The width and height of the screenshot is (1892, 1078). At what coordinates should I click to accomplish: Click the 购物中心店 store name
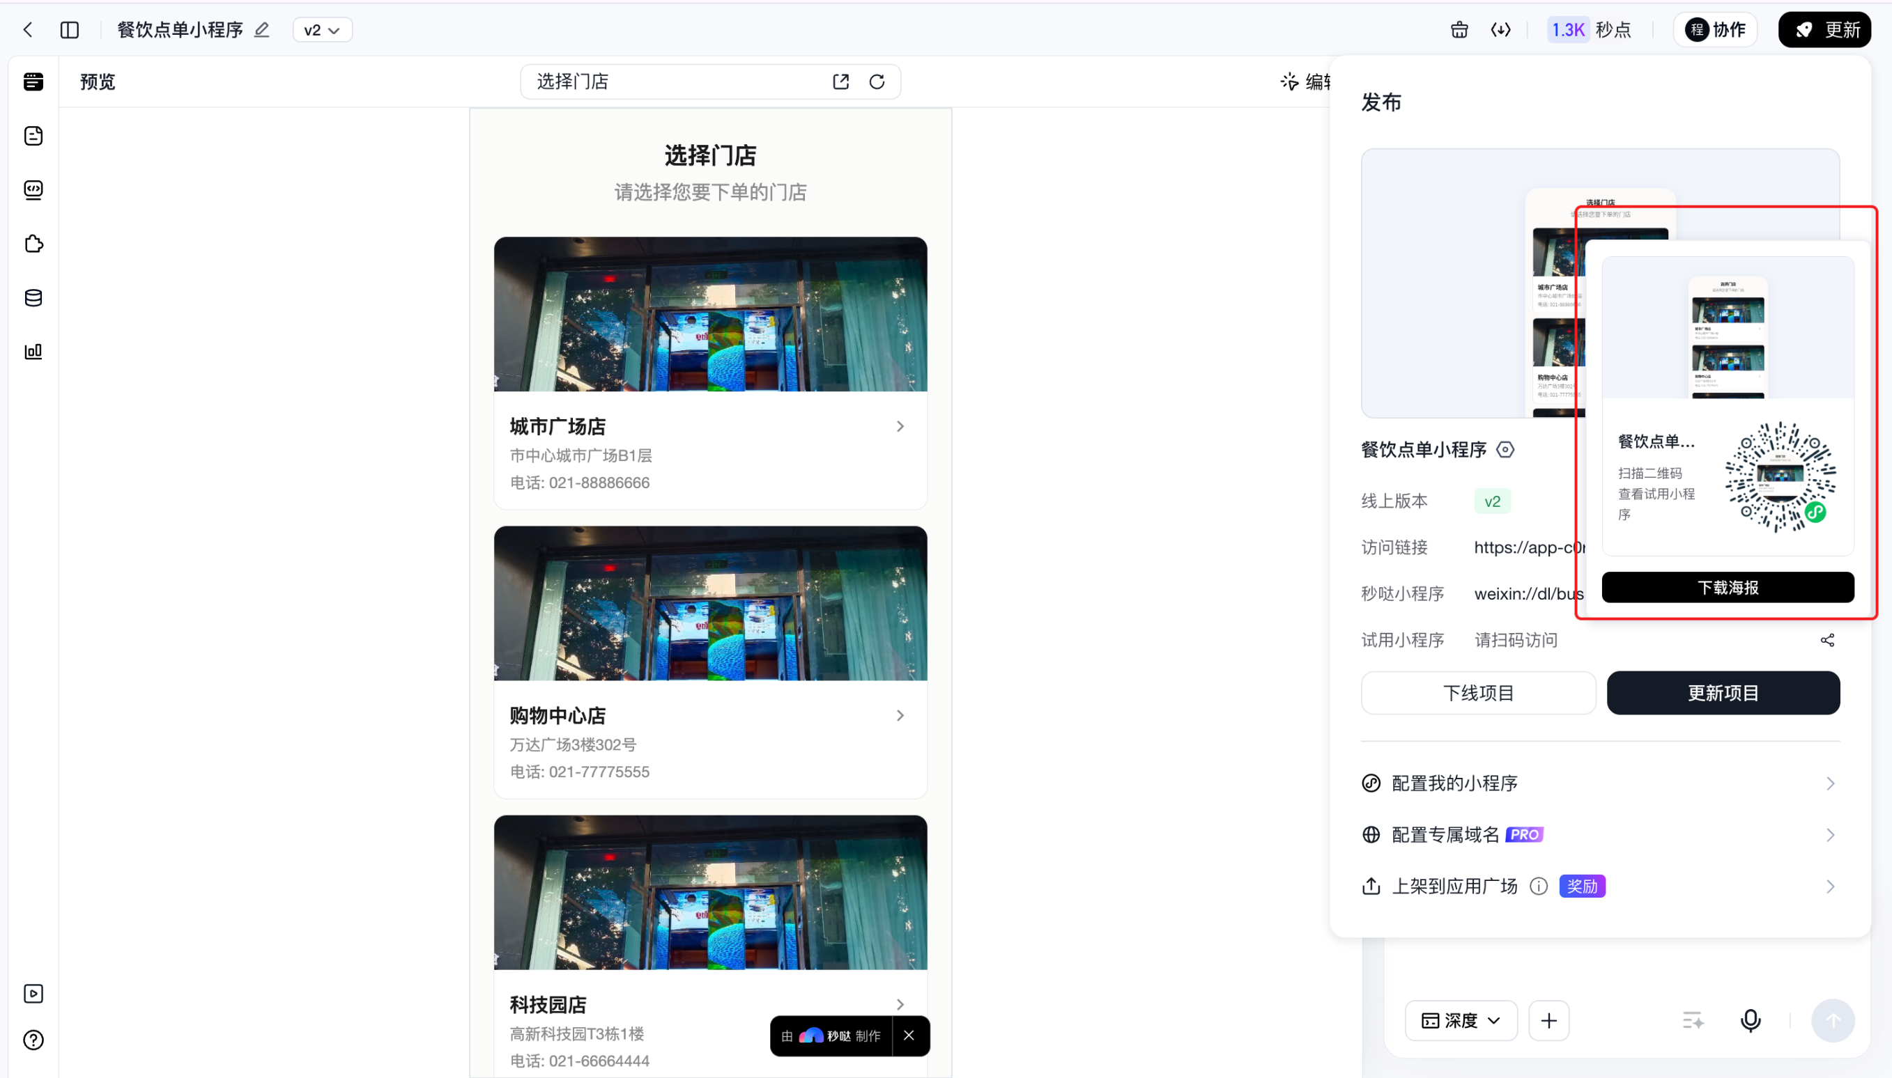point(557,715)
